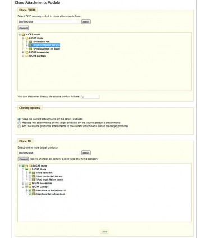The height and width of the screenshot is (238, 208).
Task: Click Home label in Clone TO tree
Action: point(40,165)
